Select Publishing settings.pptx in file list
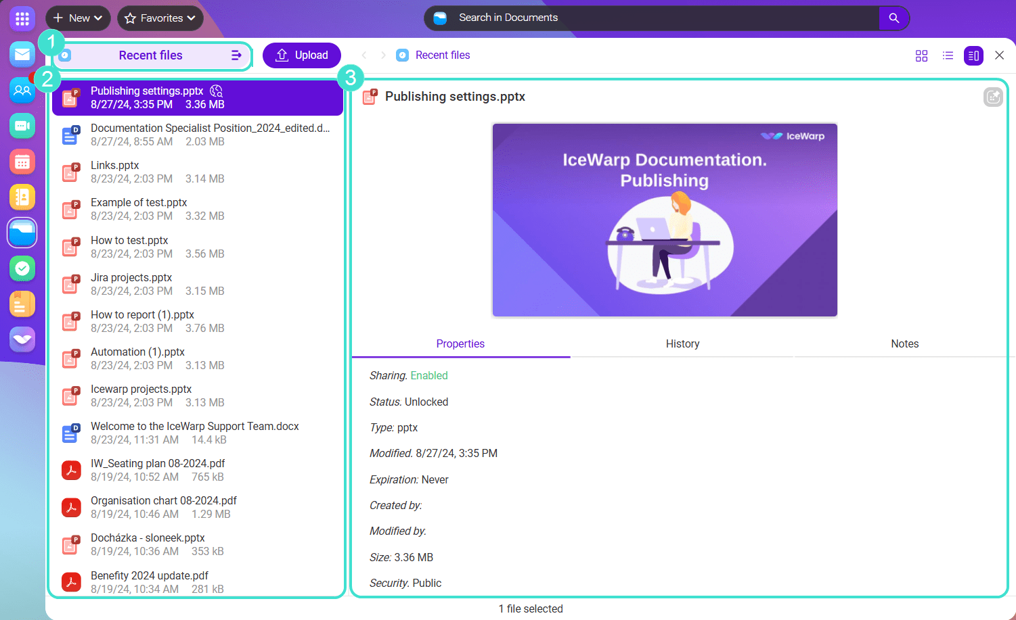Image resolution: width=1016 pixels, height=620 pixels. tap(198, 97)
